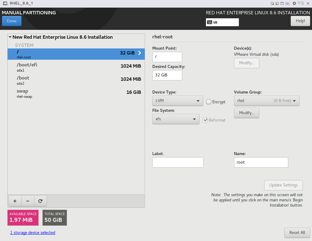The height and width of the screenshot is (241, 312).
Task: Click the Done button
Action: point(12,21)
